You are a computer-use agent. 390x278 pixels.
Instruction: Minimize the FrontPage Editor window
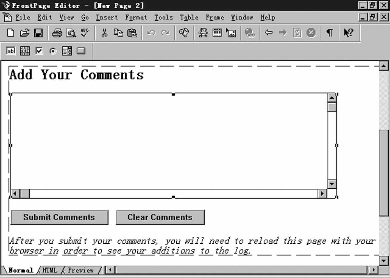tap(363, 5)
